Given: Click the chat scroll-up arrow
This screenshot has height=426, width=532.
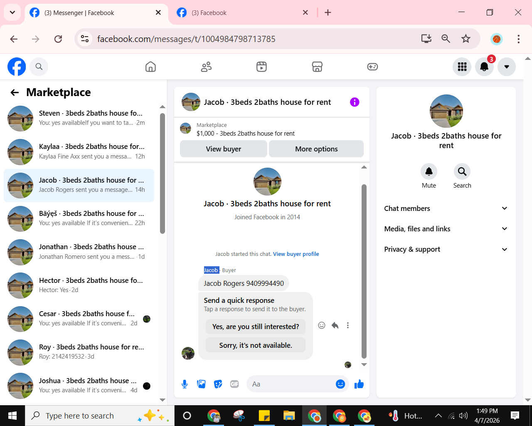Looking at the screenshot, I should [364, 167].
